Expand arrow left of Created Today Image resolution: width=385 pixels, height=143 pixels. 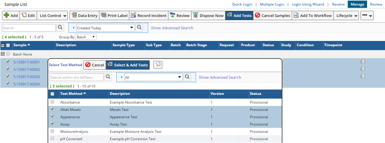coord(73,28)
